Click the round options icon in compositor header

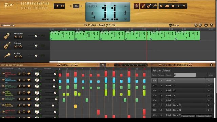click(x=211, y=25)
